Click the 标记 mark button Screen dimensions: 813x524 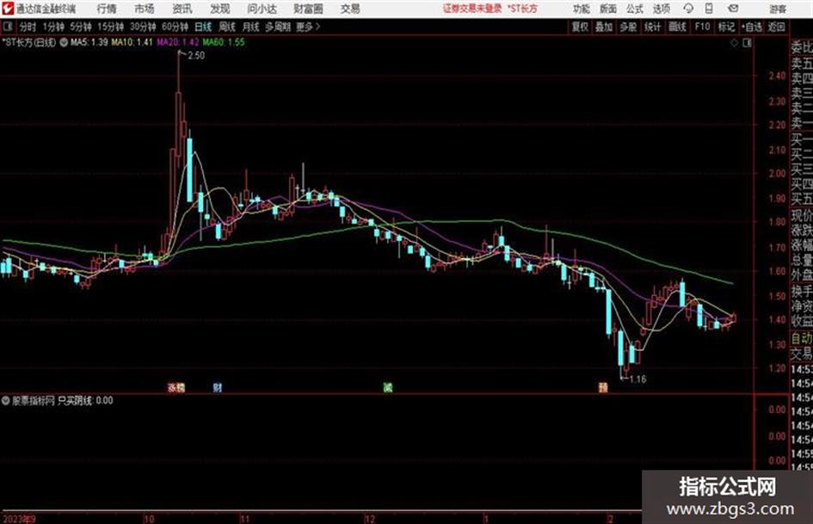(x=726, y=27)
